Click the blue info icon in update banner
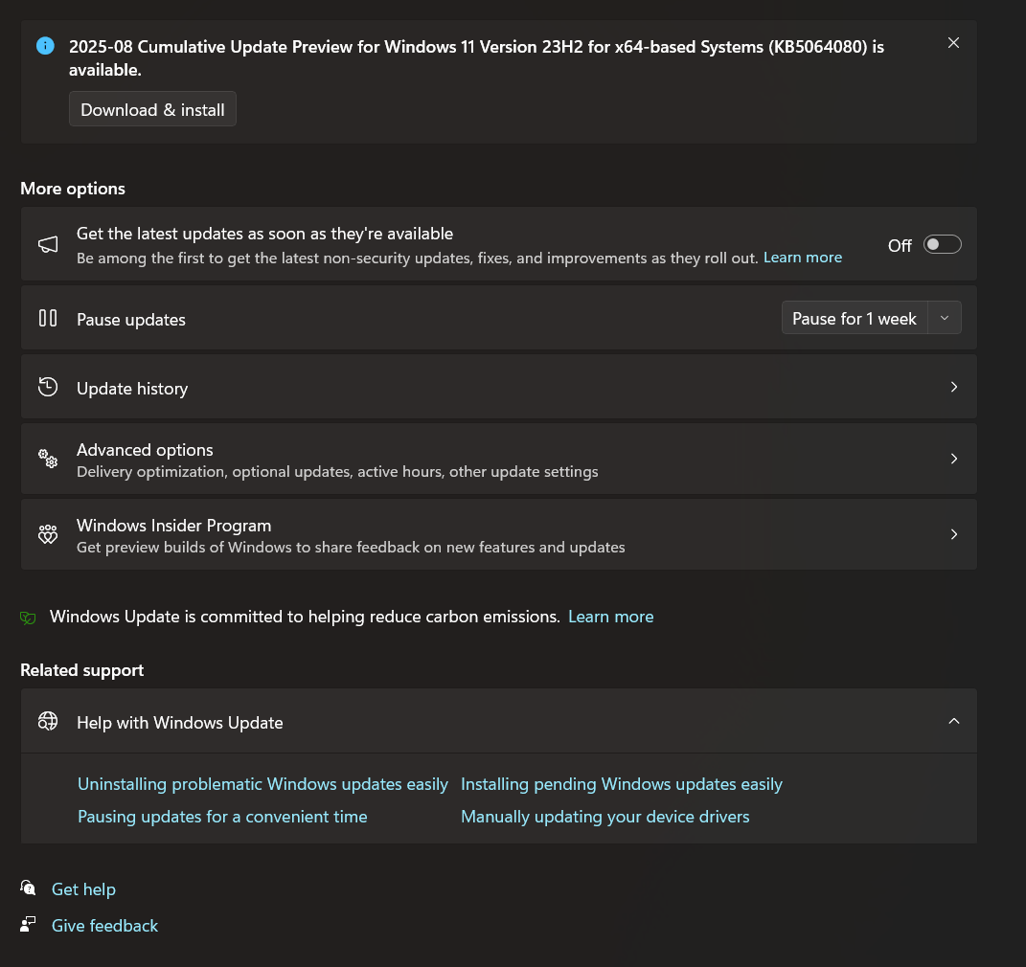The height and width of the screenshot is (967, 1026). click(x=45, y=46)
